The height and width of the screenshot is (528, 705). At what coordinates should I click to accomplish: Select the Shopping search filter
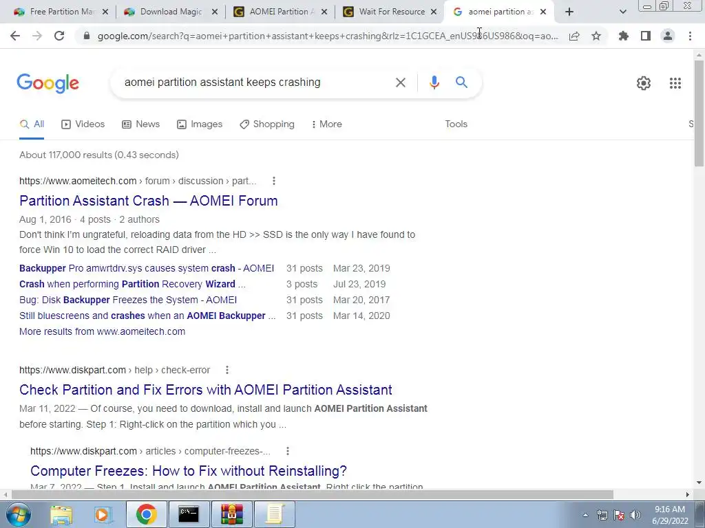point(267,124)
